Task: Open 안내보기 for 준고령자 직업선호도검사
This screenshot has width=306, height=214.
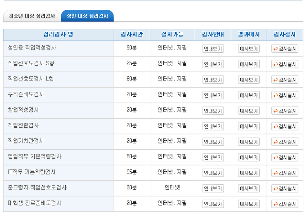Action: (213, 188)
